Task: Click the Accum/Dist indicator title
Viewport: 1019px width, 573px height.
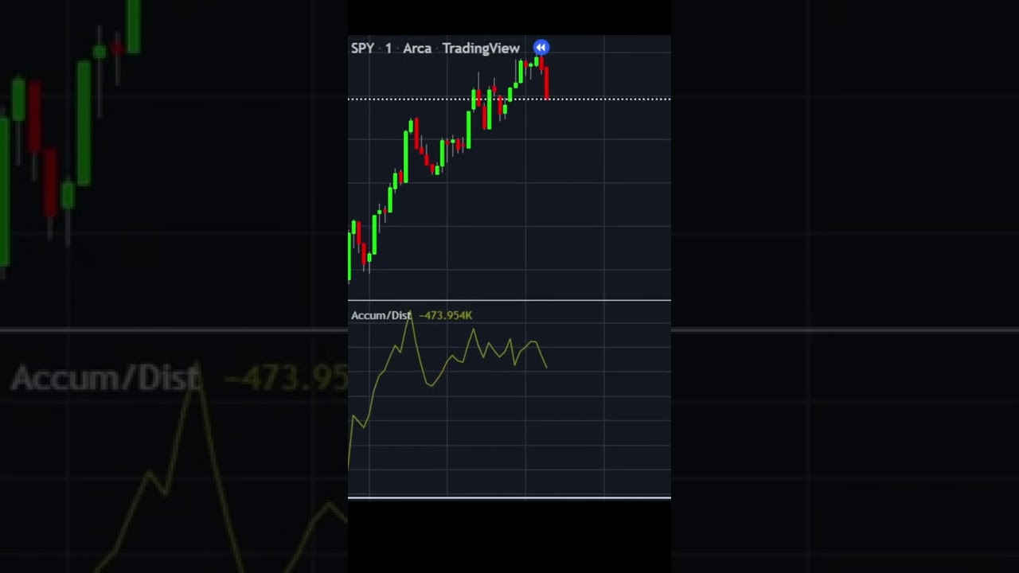Action: coord(381,315)
